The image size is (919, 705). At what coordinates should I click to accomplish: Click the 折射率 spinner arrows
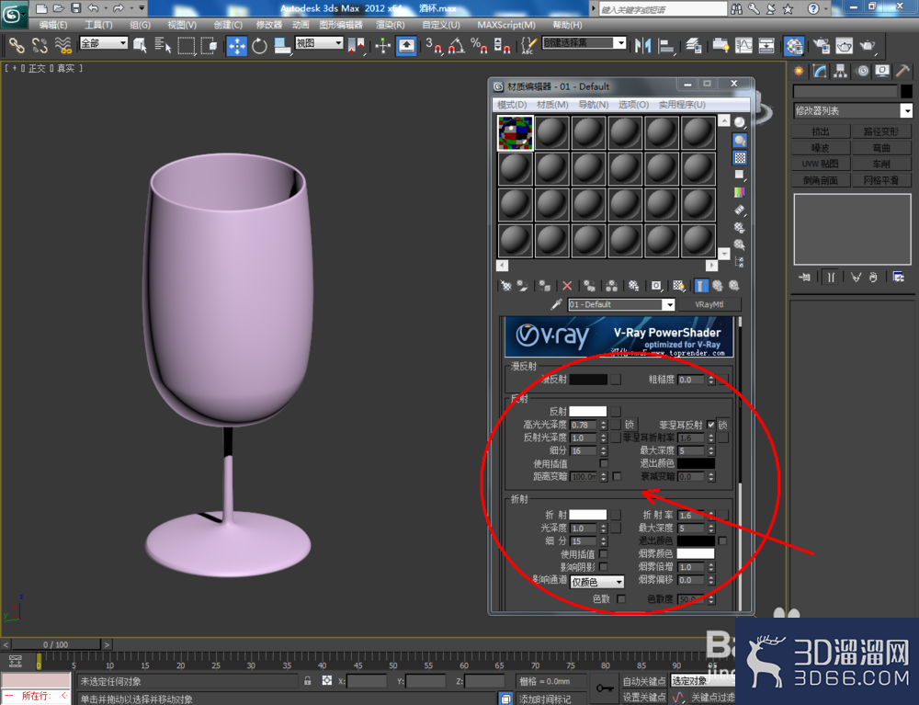tap(711, 515)
